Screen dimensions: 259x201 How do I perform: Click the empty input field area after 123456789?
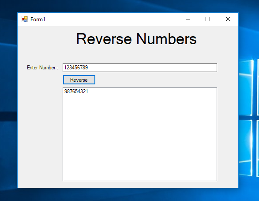point(152,68)
